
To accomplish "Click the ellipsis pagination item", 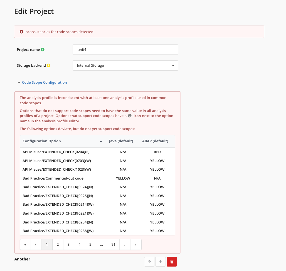I will point(102,245).
